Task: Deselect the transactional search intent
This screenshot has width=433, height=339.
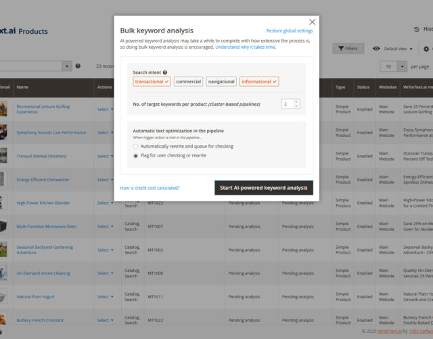Action: tap(152, 81)
